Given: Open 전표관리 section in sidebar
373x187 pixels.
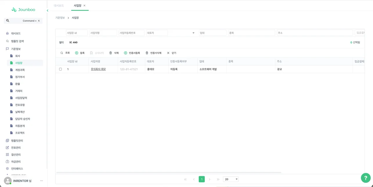Looking at the screenshot, I should pos(16,148).
